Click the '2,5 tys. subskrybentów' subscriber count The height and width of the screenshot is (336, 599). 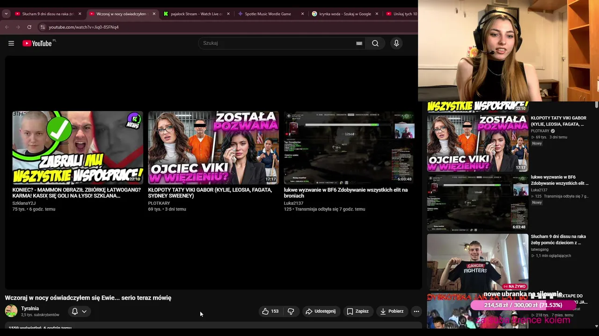click(40, 315)
